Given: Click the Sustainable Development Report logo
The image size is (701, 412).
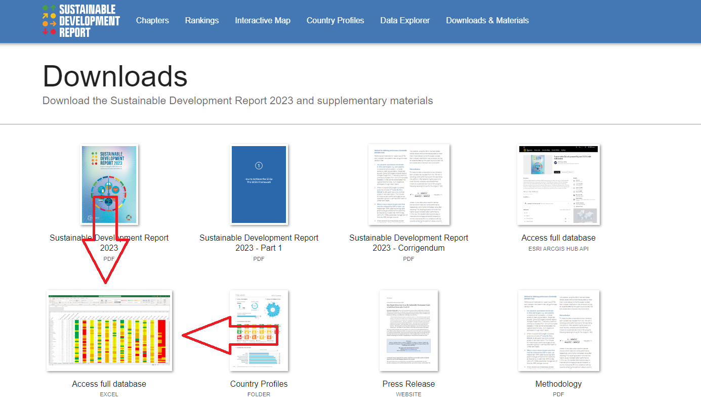Looking at the screenshot, I should pos(81,21).
